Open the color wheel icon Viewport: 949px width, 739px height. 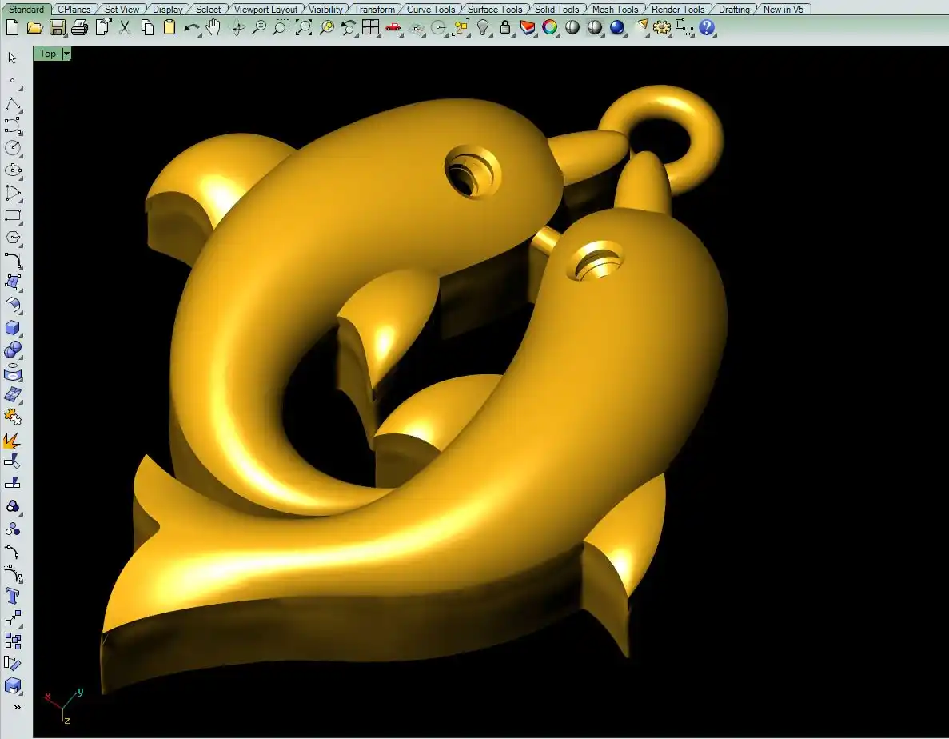click(x=550, y=28)
